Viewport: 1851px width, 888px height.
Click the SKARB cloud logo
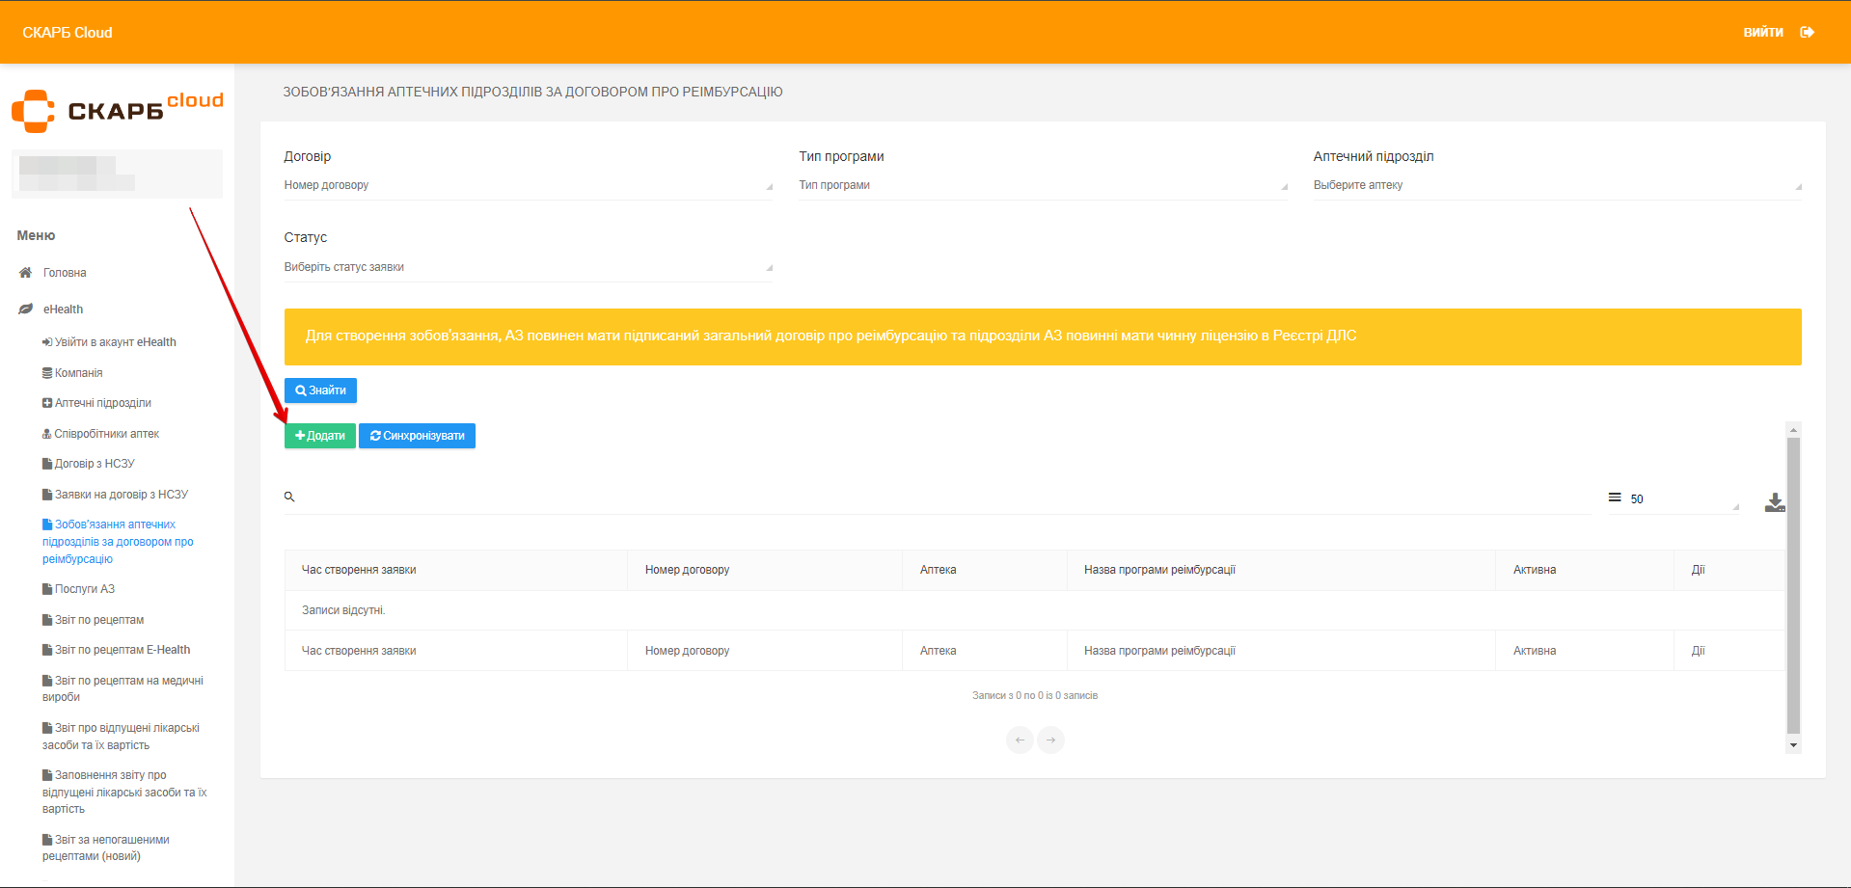(x=117, y=110)
